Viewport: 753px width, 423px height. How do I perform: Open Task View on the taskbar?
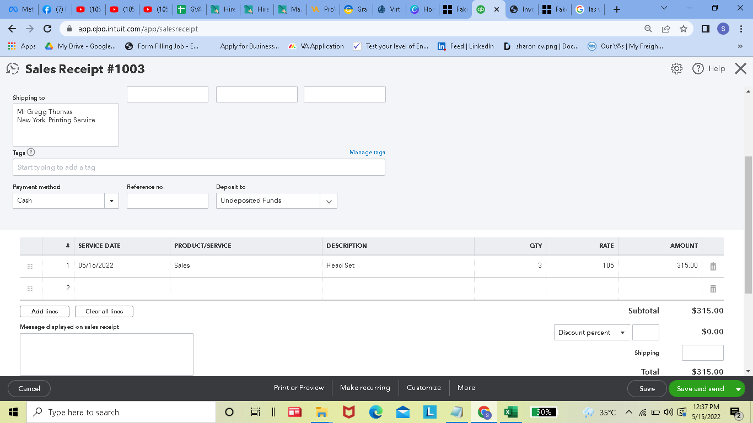(x=255, y=412)
